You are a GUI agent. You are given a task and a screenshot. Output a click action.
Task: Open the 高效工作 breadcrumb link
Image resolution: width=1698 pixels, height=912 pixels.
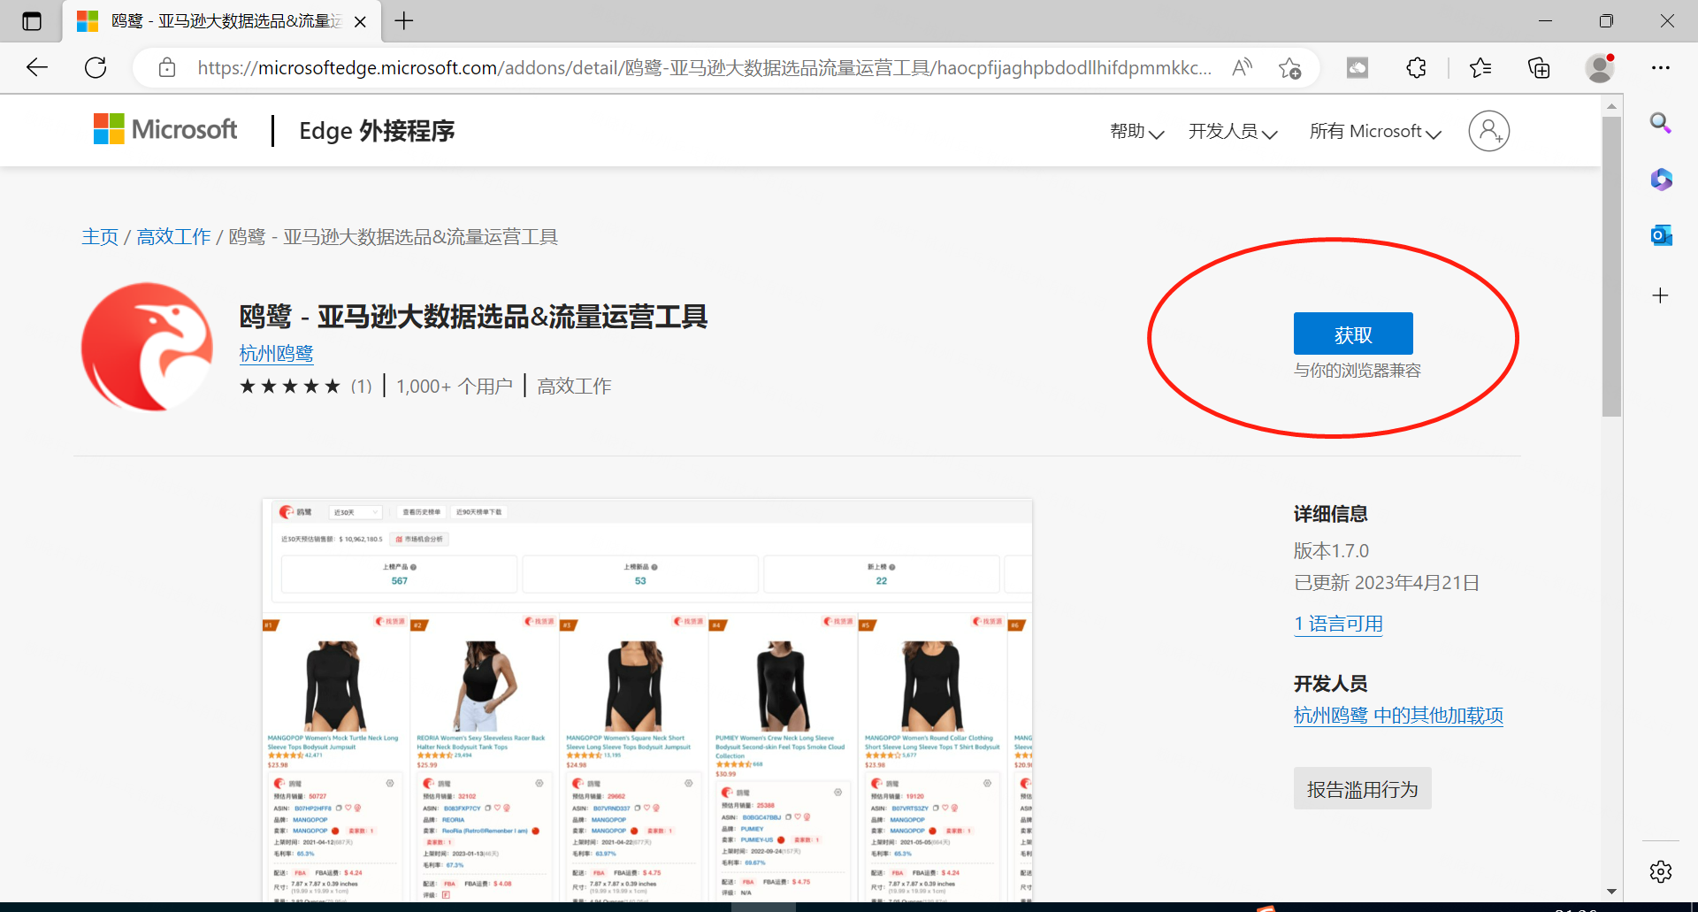pyautogui.click(x=173, y=237)
